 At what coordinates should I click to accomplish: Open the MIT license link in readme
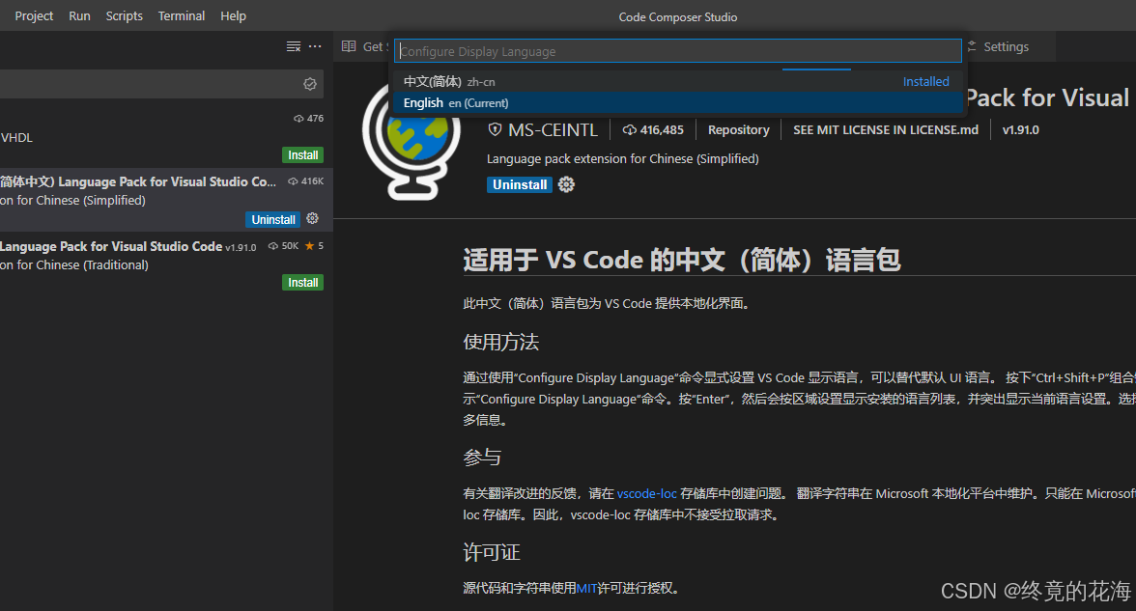tap(587, 588)
